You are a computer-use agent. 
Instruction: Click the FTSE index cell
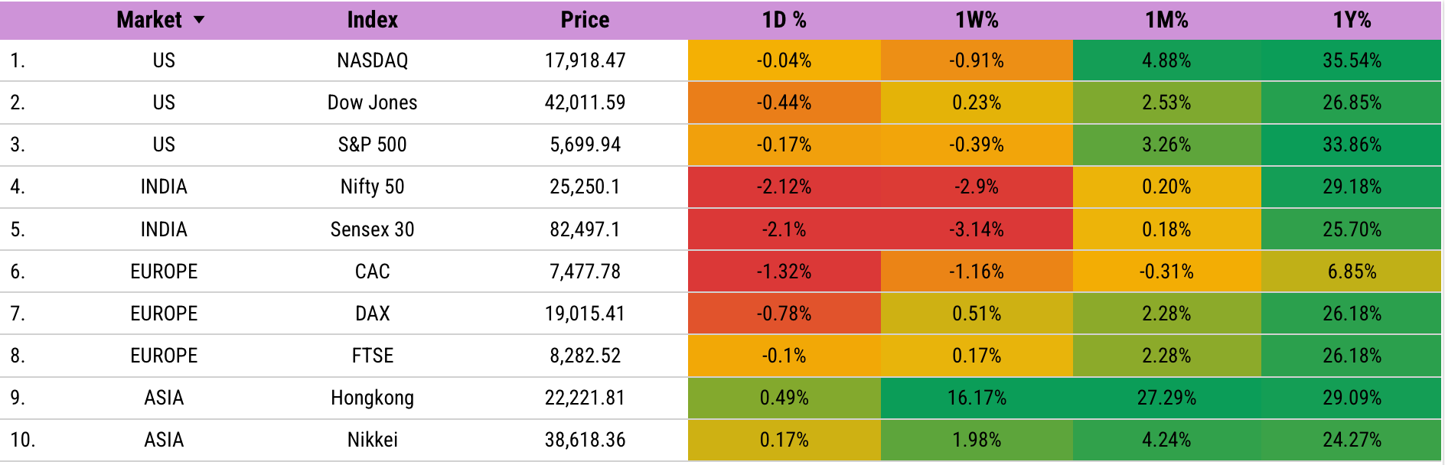click(x=372, y=356)
